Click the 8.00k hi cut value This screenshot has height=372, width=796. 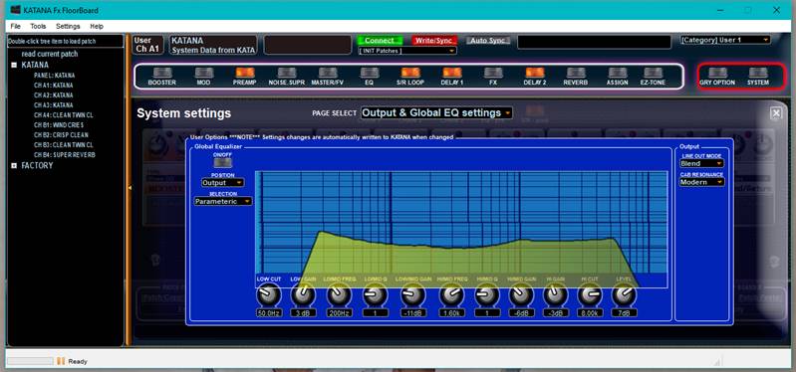[x=590, y=313]
